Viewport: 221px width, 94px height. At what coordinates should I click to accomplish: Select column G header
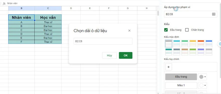coord(128,8)
